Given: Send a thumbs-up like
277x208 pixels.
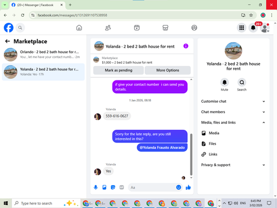Looking at the screenshot, I should point(188,187).
